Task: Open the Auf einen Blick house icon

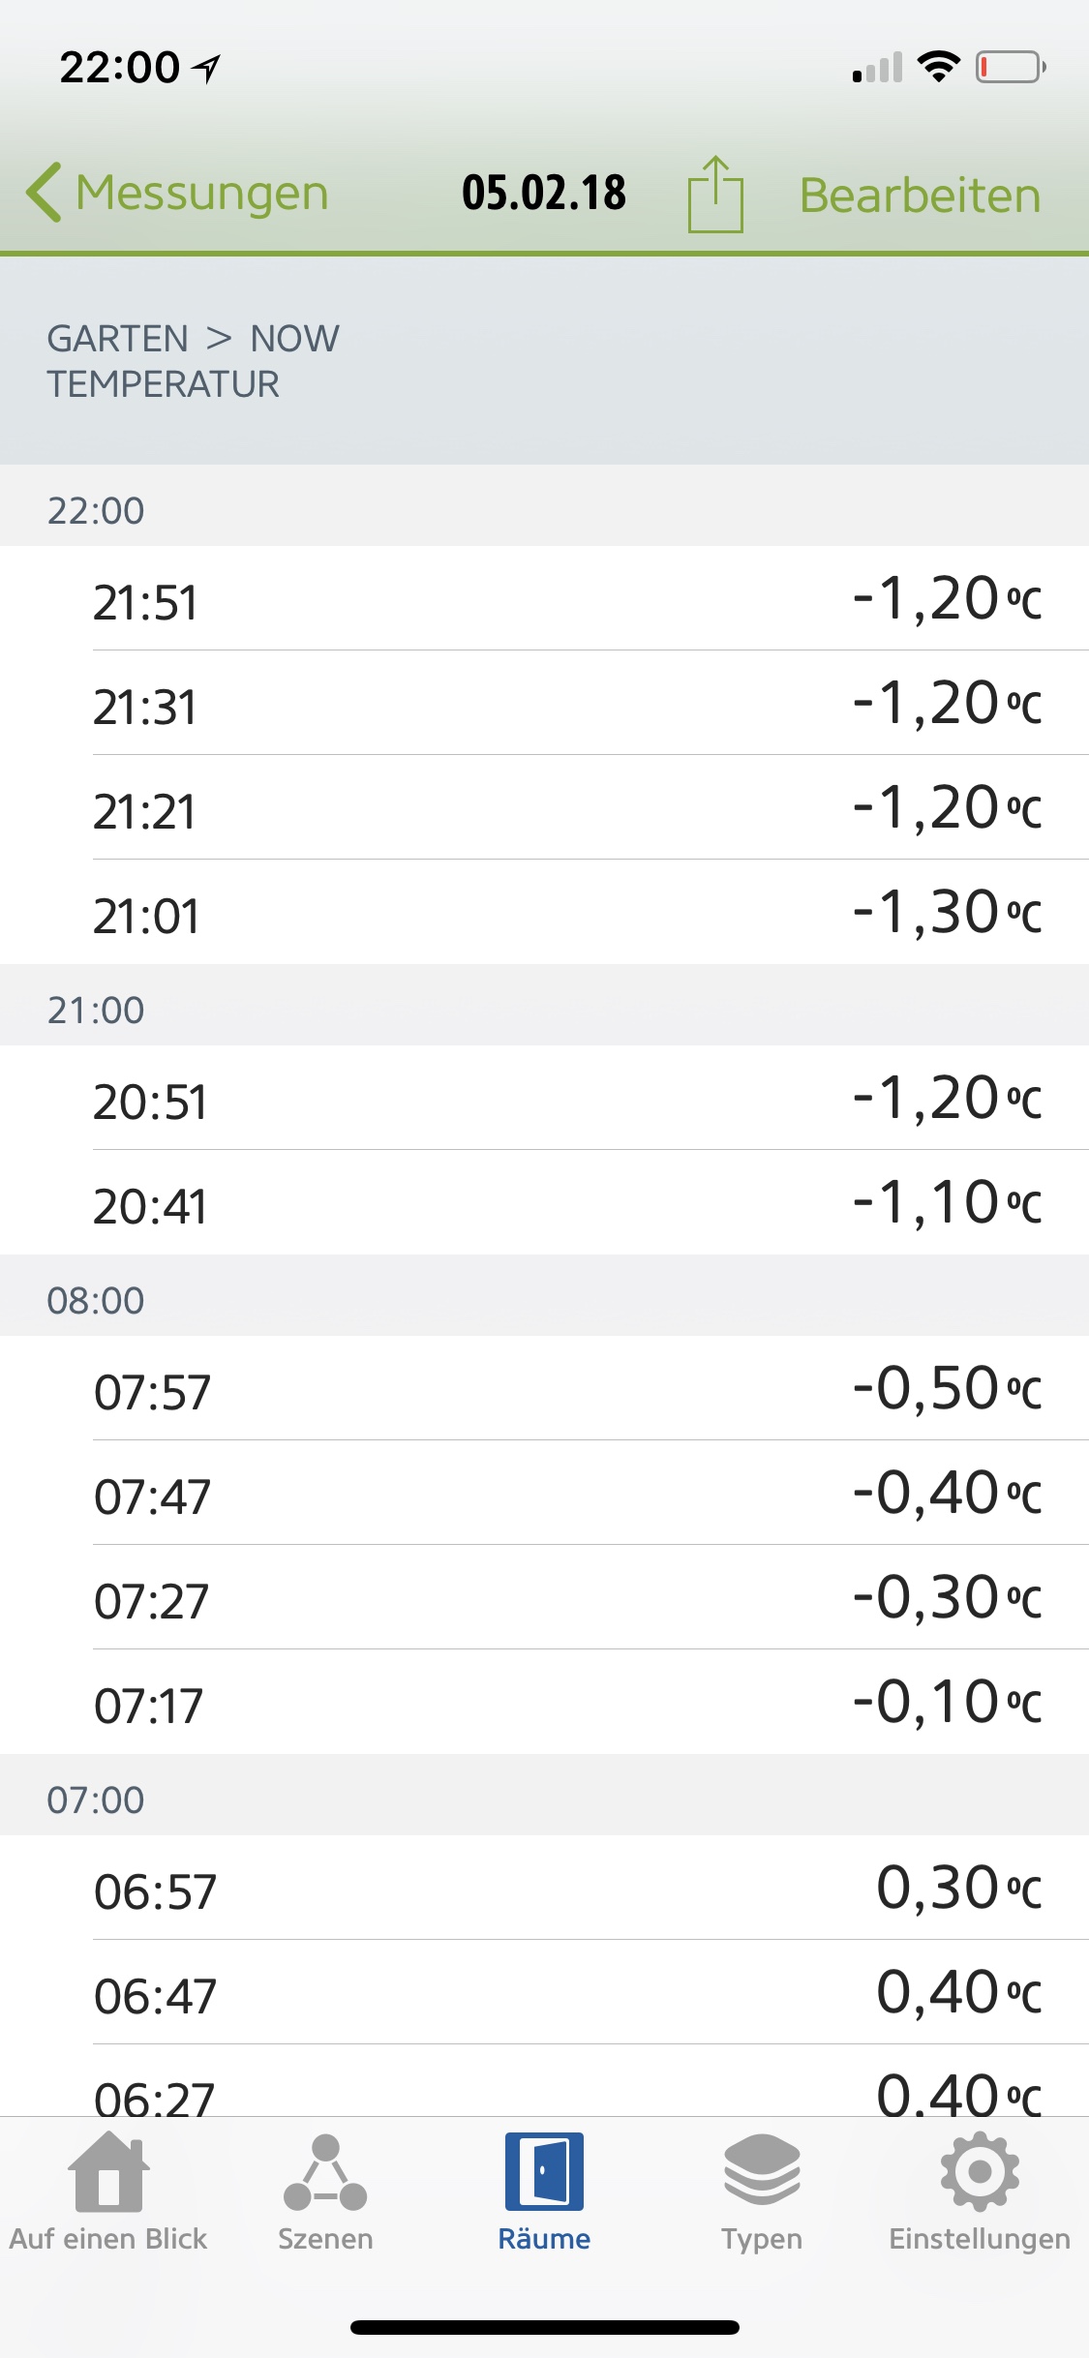Action: 108,2172
